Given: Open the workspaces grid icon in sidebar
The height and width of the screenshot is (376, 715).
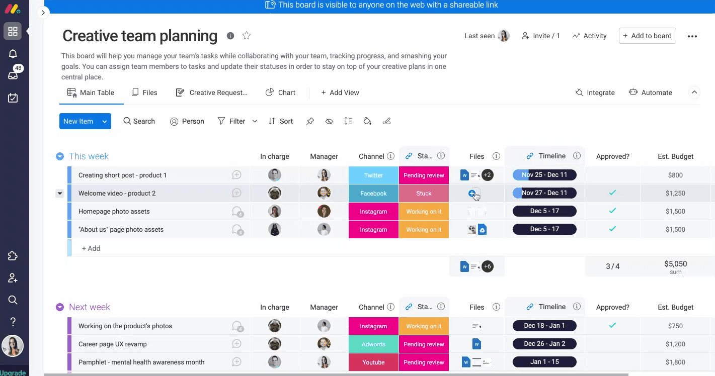Looking at the screenshot, I should pos(13,32).
